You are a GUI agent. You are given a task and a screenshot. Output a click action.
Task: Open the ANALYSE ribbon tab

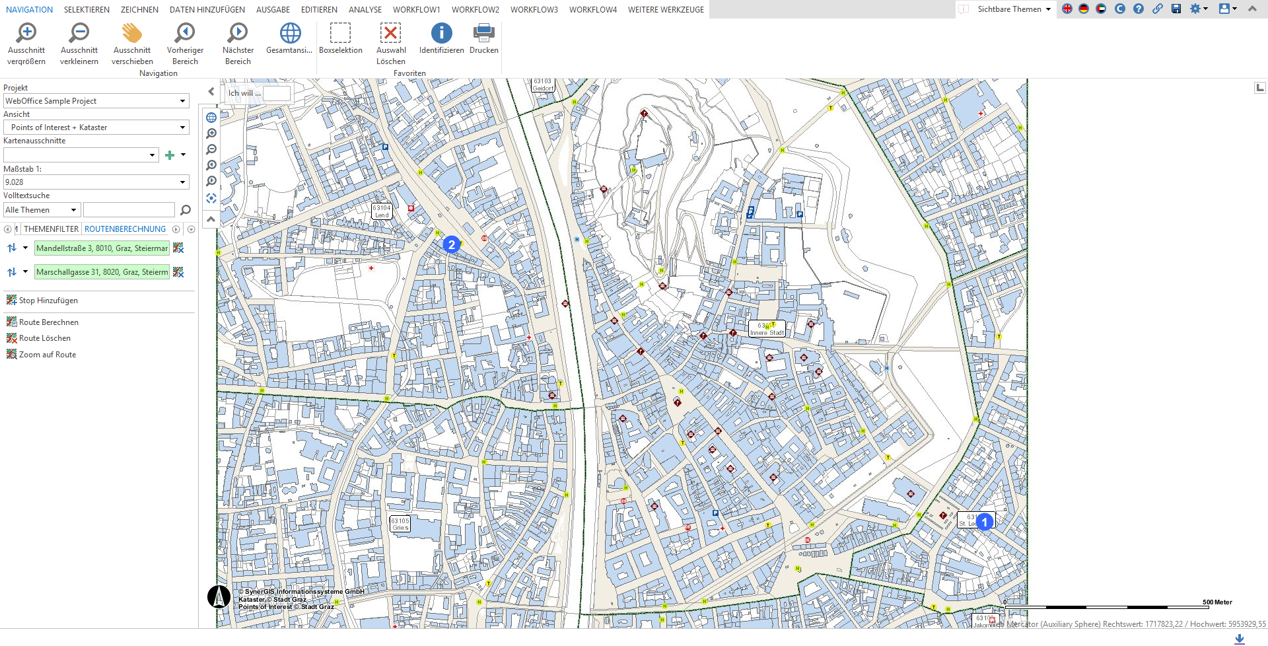coord(365,9)
